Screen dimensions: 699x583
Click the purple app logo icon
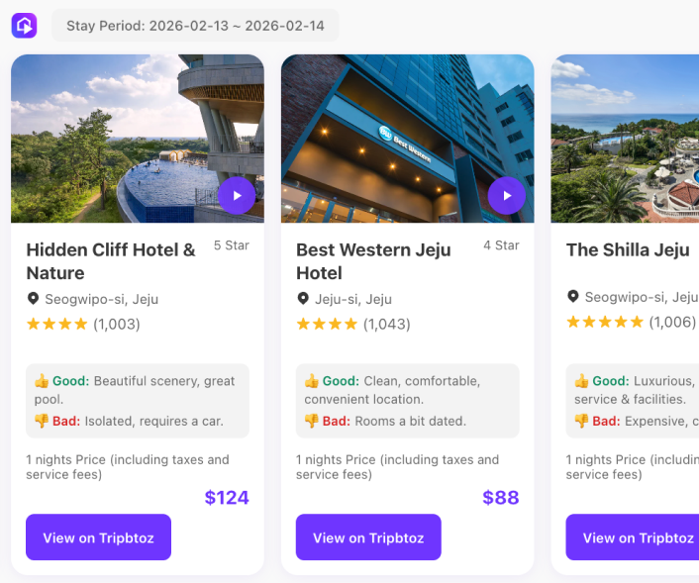pyautogui.click(x=24, y=26)
